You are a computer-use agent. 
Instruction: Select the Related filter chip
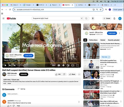(103, 40)
